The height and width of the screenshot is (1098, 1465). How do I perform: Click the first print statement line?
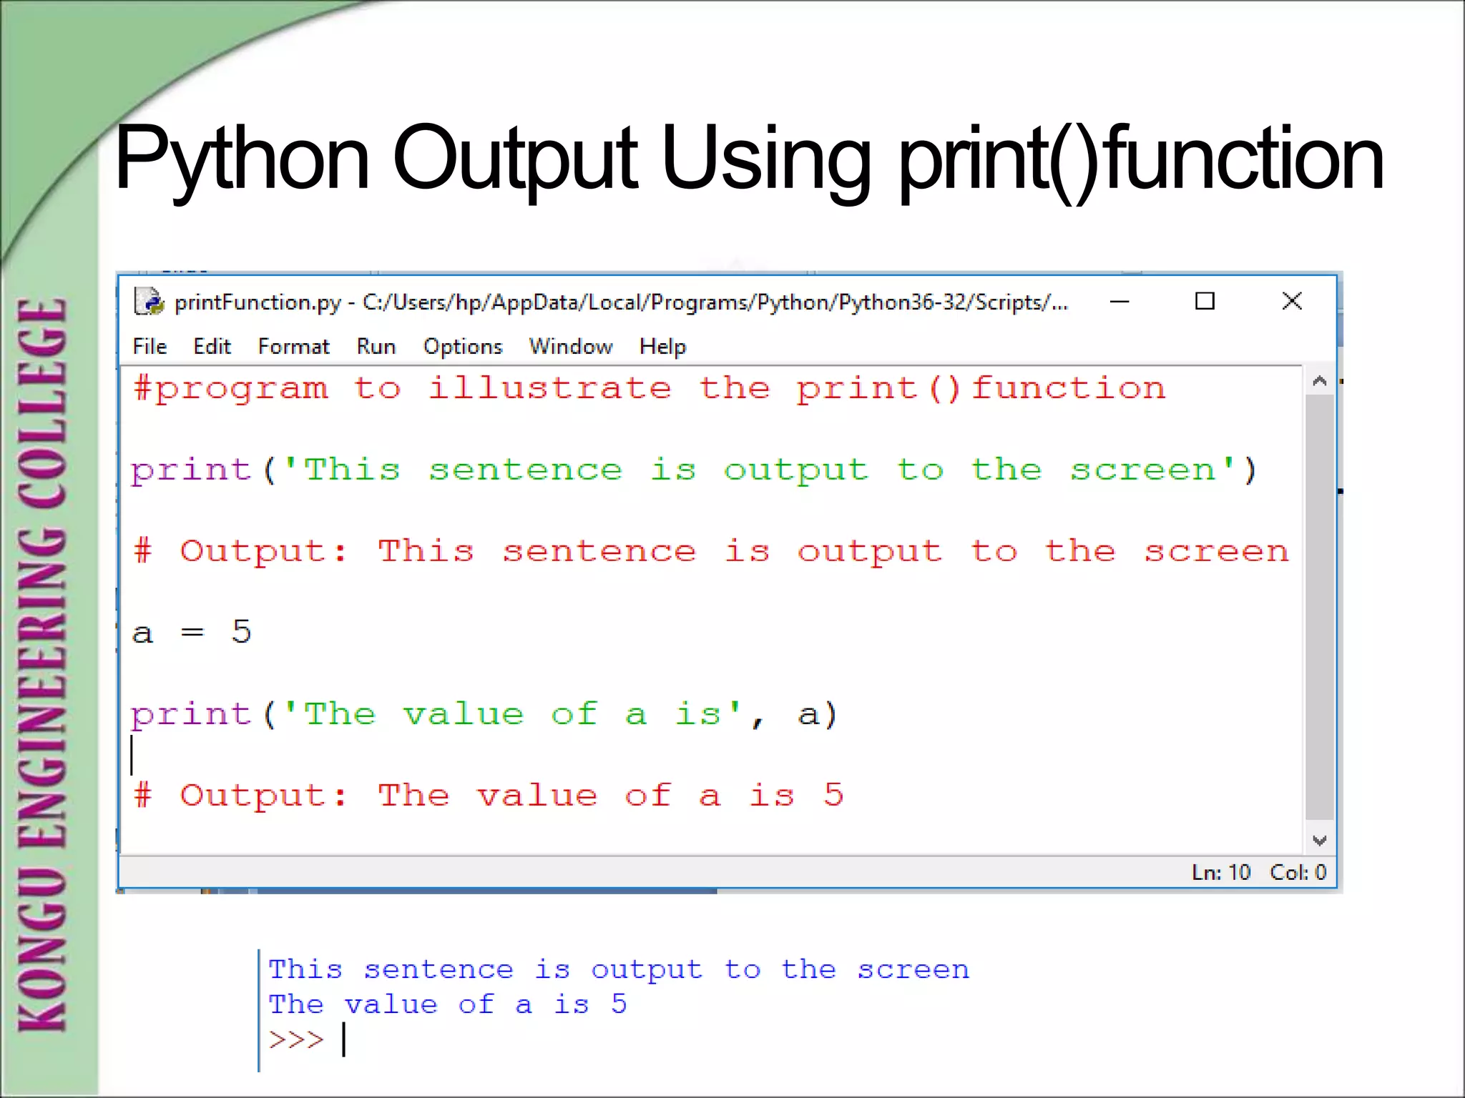point(692,470)
